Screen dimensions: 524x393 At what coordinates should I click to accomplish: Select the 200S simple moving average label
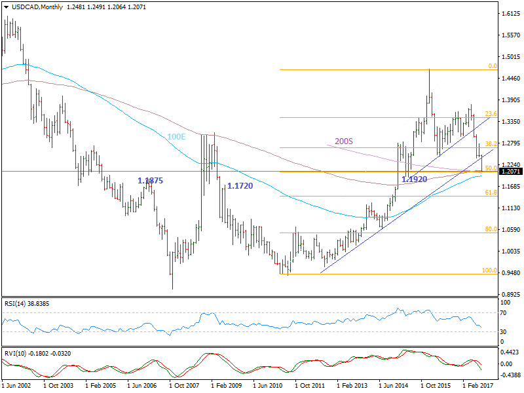[x=343, y=140]
